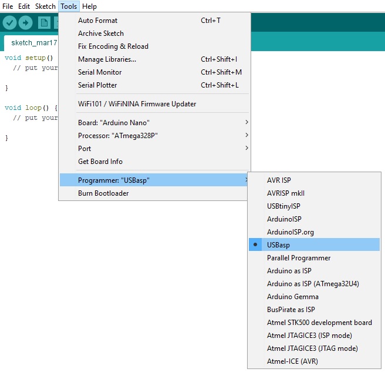Pick the USBtinyISP programmer entry
The image size is (385, 372).
[284, 206]
